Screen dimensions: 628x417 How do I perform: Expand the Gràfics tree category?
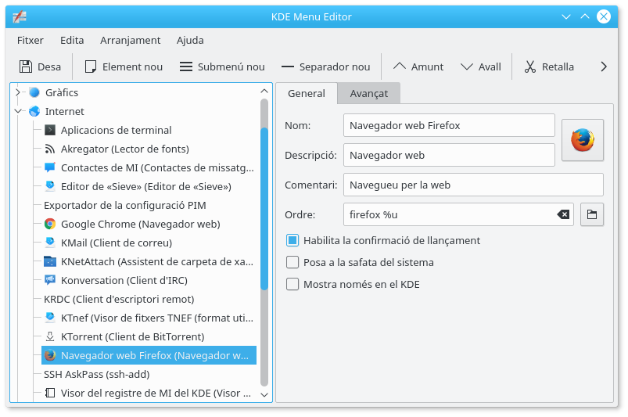tap(17, 92)
